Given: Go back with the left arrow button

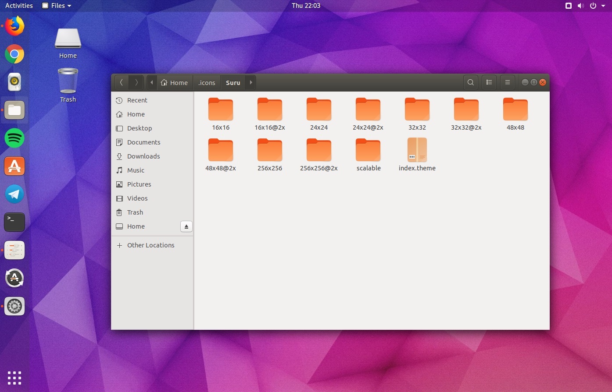Looking at the screenshot, I should [x=122, y=82].
